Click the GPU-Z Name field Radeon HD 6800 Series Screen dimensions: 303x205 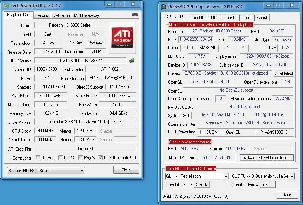pyautogui.click(x=70, y=25)
